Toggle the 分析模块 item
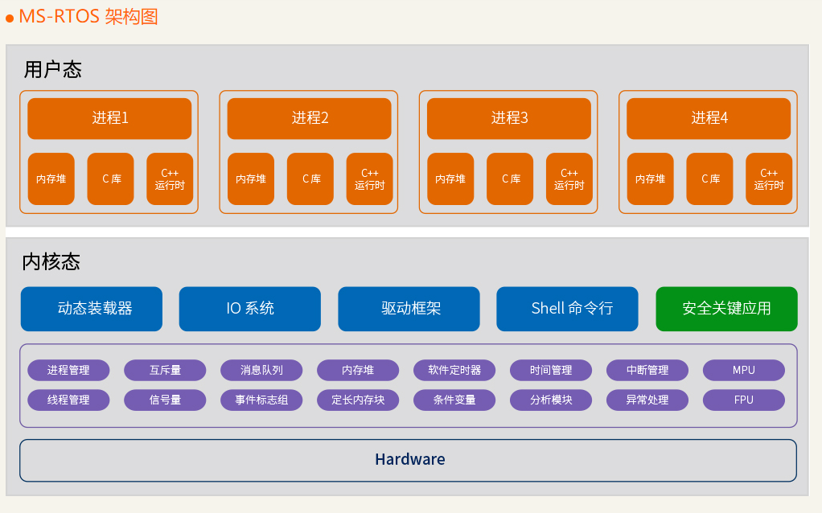Screen dimensions: 822x513 (551, 400)
